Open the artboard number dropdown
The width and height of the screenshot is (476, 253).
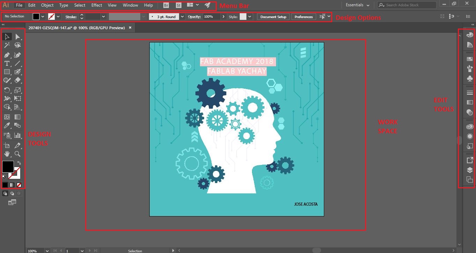click(x=82, y=251)
